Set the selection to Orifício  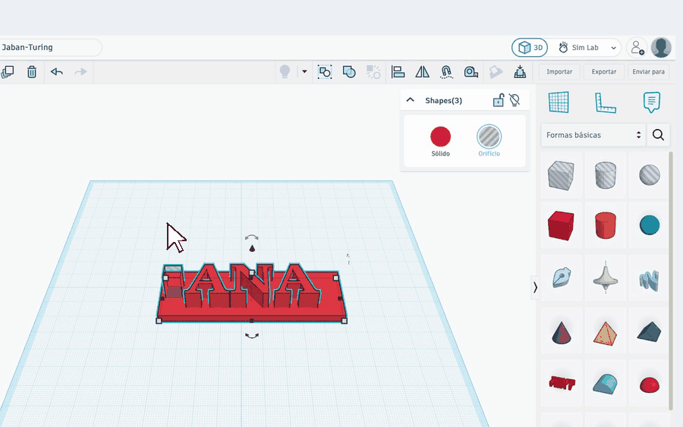489,142
